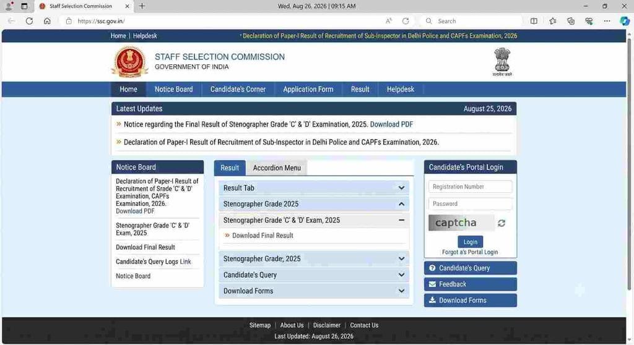Click the captcha image
Image resolution: width=634 pixels, height=345 pixels.
pos(461,223)
